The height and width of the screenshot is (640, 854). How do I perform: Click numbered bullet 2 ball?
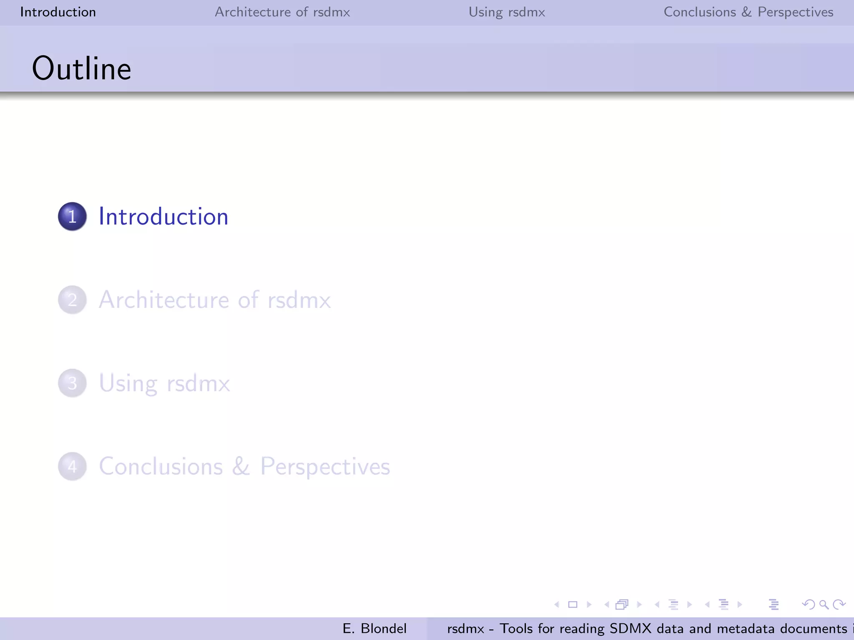(x=72, y=300)
